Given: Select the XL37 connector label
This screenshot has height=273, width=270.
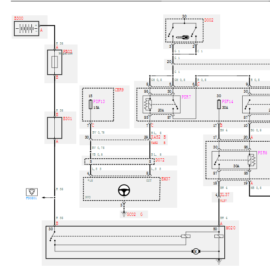Looking at the screenshot, I should tap(225, 195).
